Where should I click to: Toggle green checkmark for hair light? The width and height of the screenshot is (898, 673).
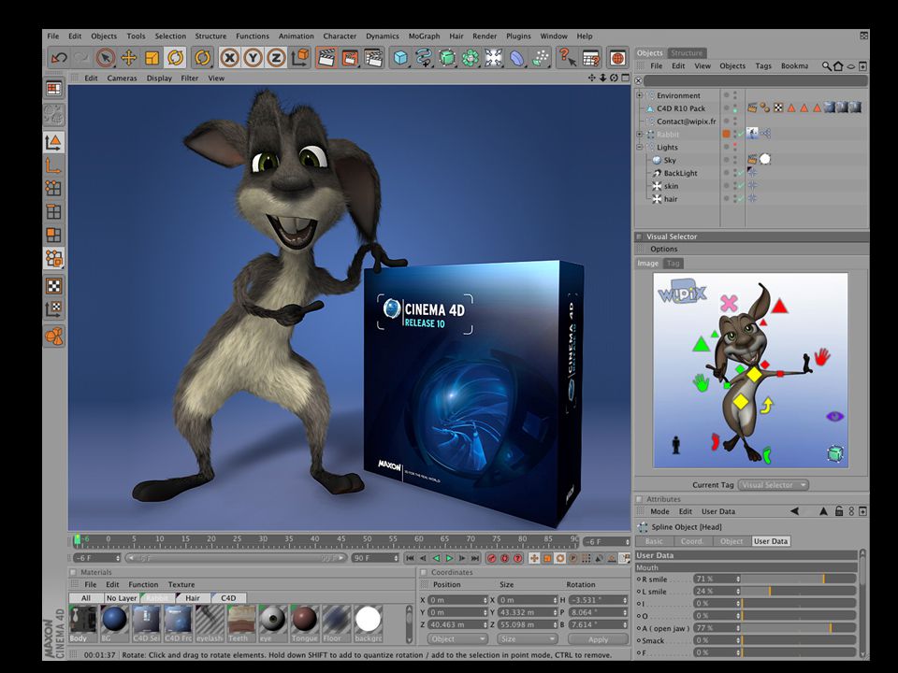(x=741, y=199)
